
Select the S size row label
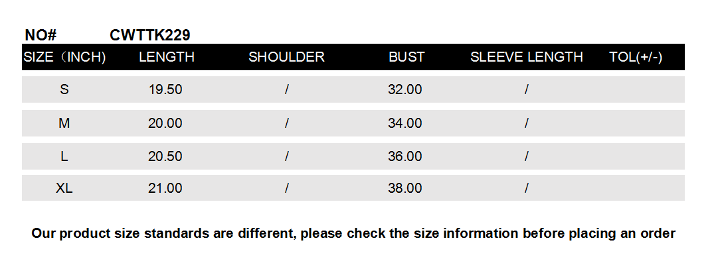point(64,89)
